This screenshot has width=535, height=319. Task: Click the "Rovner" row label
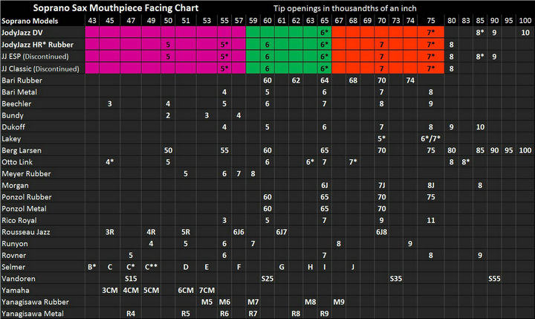pos(13,256)
